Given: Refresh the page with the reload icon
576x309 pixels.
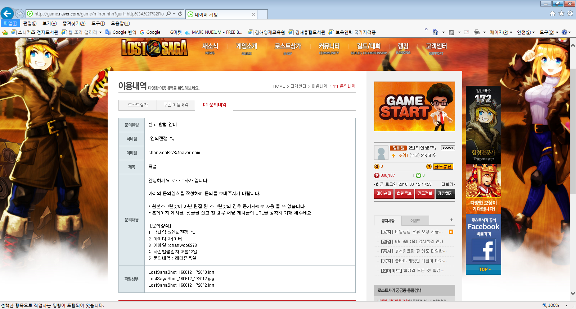Looking at the screenshot, I should [x=180, y=14].
